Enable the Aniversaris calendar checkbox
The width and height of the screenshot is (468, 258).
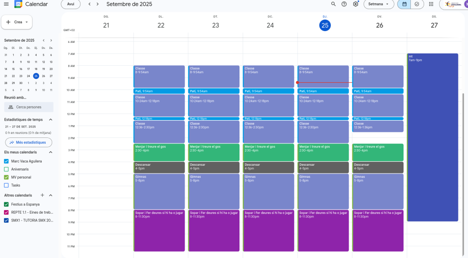coord(6,169)
